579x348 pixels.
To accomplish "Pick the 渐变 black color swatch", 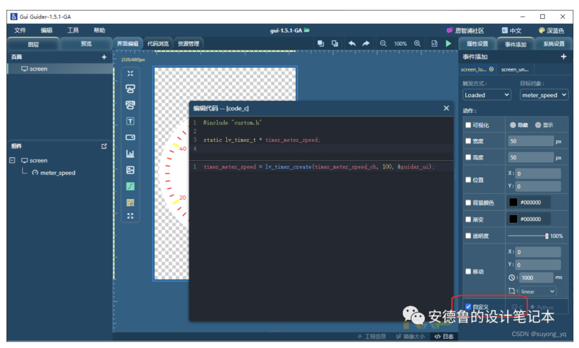I will [x=513, y=219].
